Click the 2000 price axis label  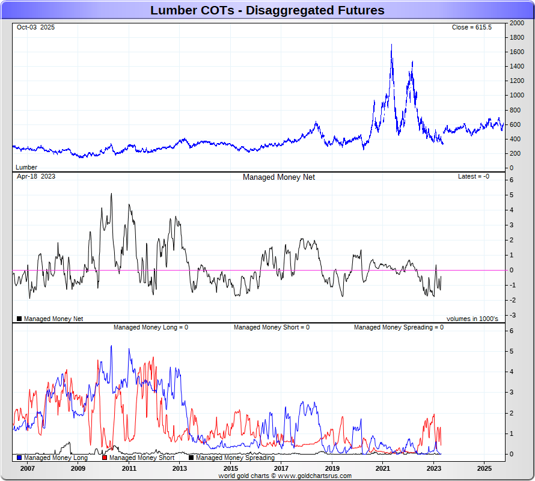tap(517, 23)
